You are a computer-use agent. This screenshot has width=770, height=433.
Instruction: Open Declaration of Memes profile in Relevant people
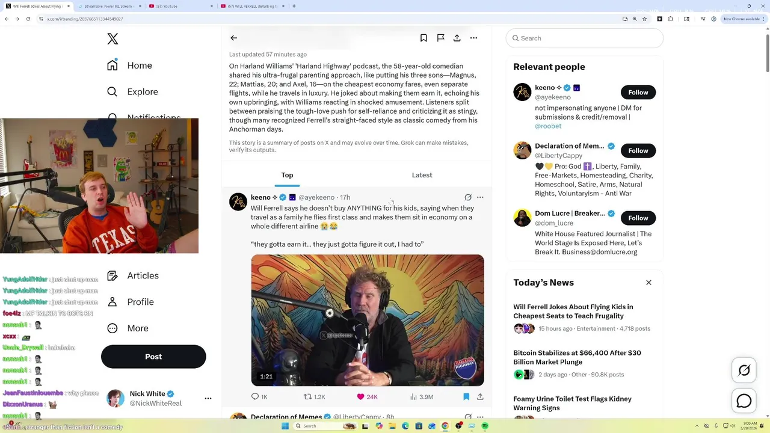pos(569,146)
